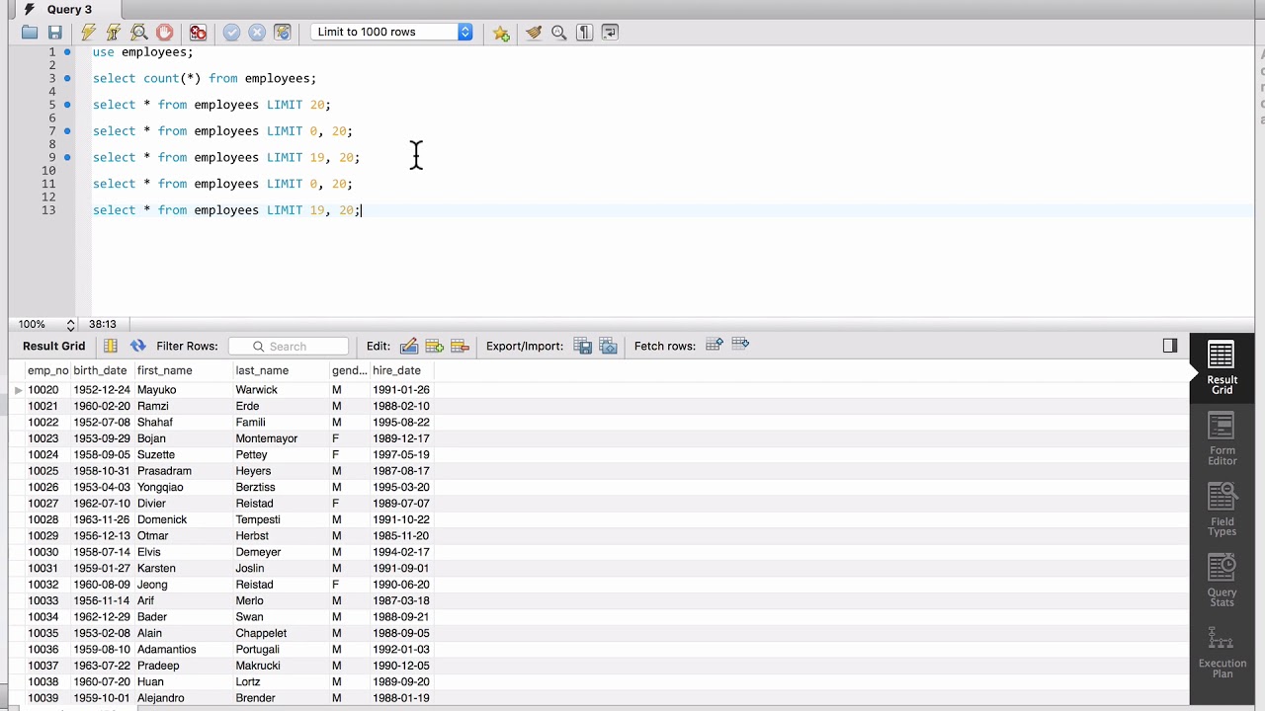
Task: Select the birth_date cell '1963-11-26'
Action: pos(103,519)
